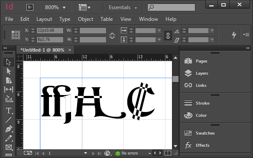
Task: Open Adobe Bridge with Br icon
Action: coord(30,7)
